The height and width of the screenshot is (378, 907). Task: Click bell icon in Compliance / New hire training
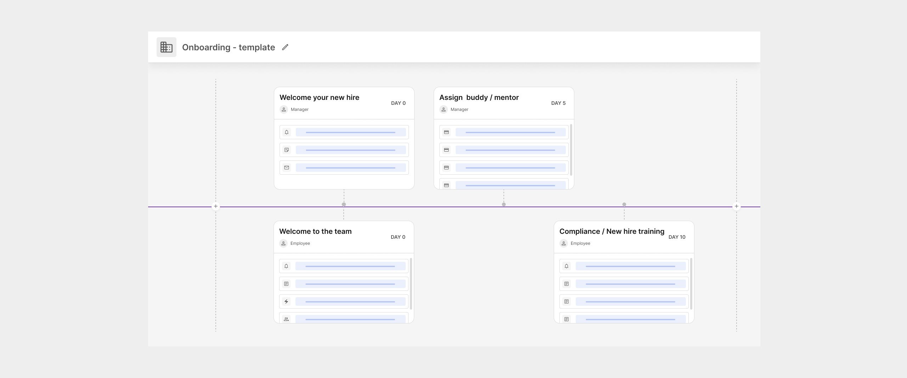coord(567,266)
